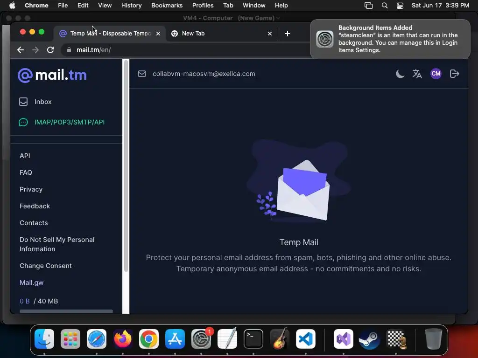Launch Visual Studio Code from the Dock
This screenshot has width=478, height=358.
[x=305, y=339]
